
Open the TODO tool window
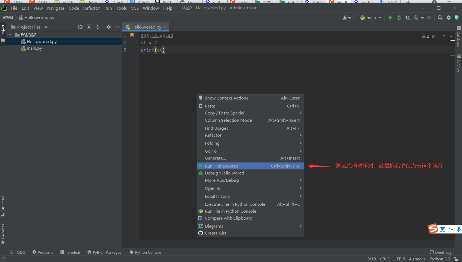click(x=18, y=252)
